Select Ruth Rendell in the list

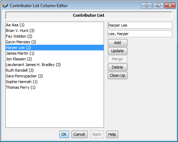coord(54,70)
